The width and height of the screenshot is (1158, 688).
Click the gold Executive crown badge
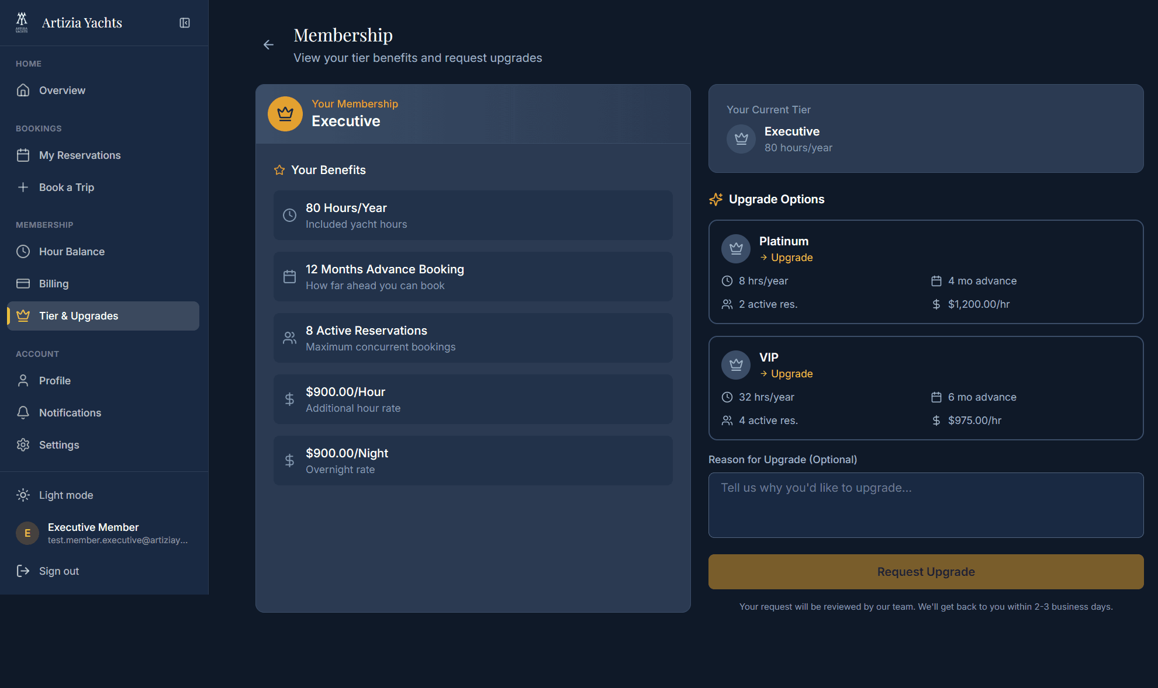pos(285,114)
